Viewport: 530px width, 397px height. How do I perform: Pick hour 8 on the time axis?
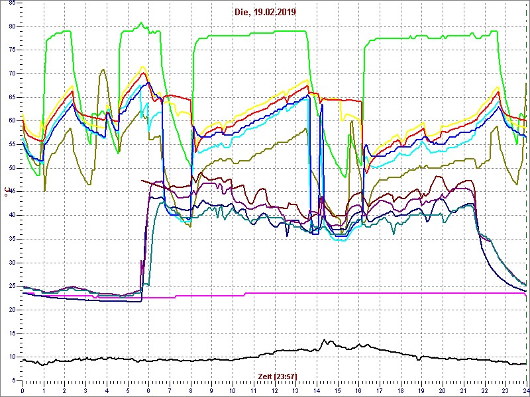[x=191, y=390]
